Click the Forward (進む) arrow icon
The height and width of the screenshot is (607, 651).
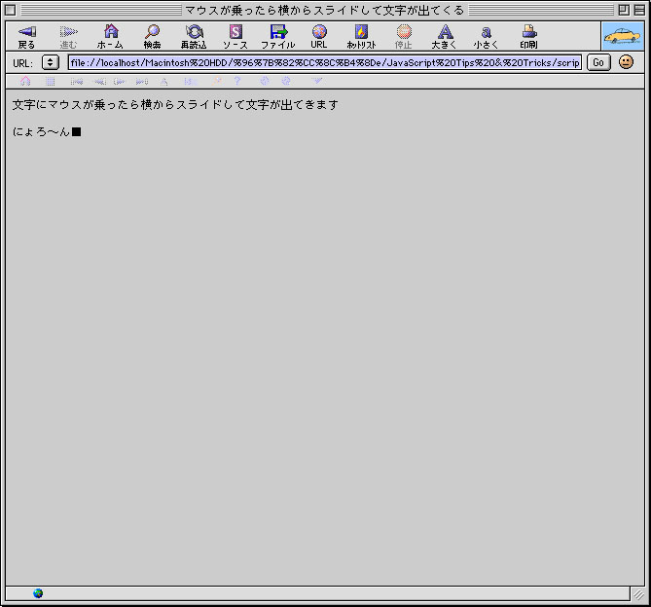click(68, 32)
